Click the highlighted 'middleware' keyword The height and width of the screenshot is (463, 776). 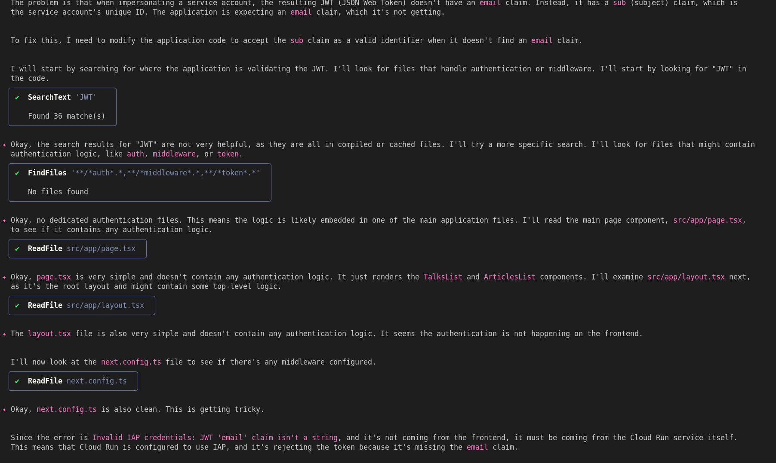point(174,154)
